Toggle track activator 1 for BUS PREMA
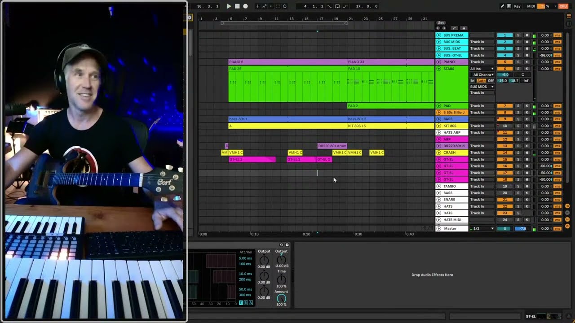 505,35
